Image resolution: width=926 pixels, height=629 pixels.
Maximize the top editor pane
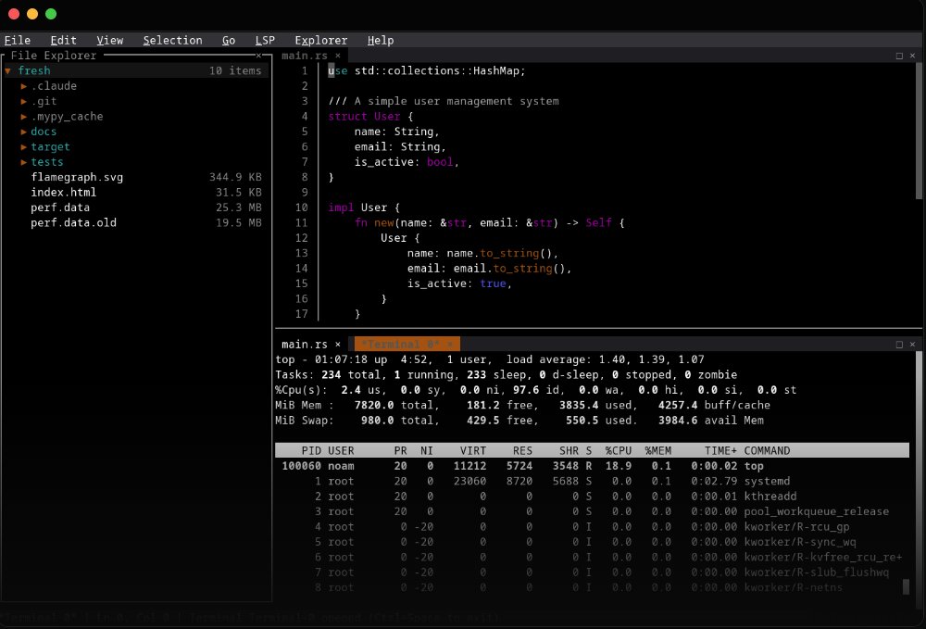899,56
